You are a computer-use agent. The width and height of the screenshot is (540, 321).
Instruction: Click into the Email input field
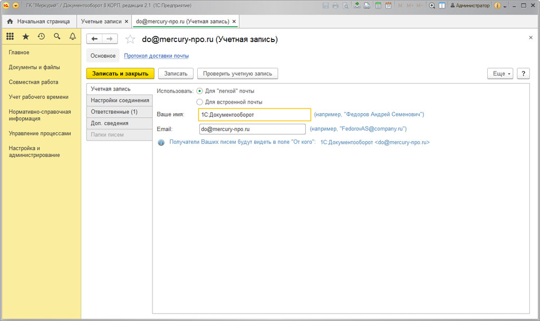click(252, 129)
